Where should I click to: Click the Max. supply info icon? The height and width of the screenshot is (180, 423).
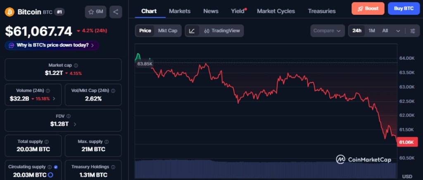107,142
